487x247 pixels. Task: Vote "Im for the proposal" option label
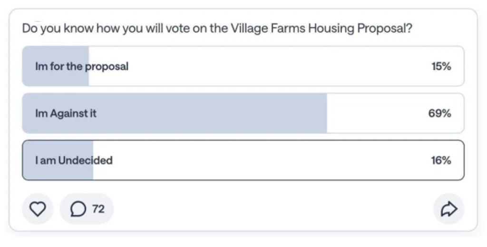[x=82, y=66]
